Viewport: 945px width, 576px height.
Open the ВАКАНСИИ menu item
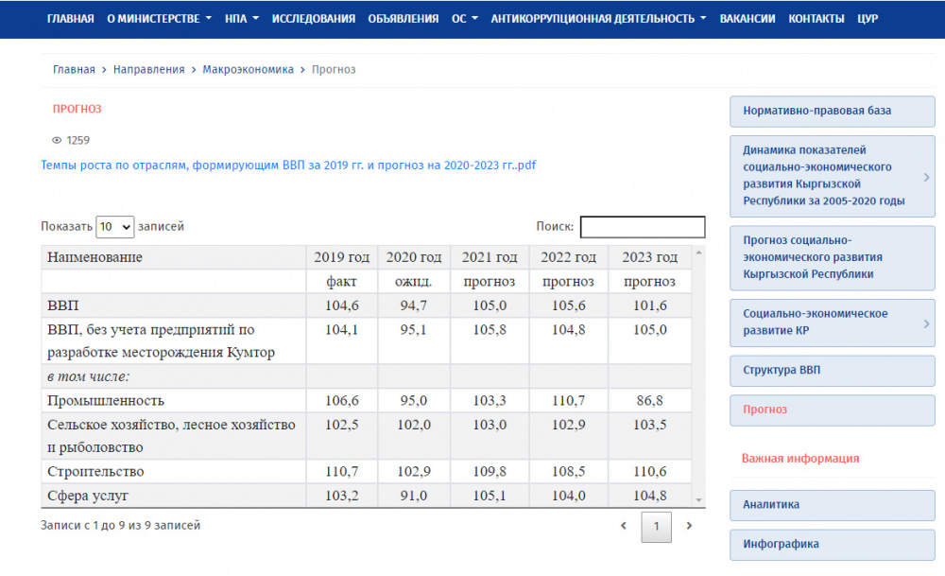click(747, 19)
